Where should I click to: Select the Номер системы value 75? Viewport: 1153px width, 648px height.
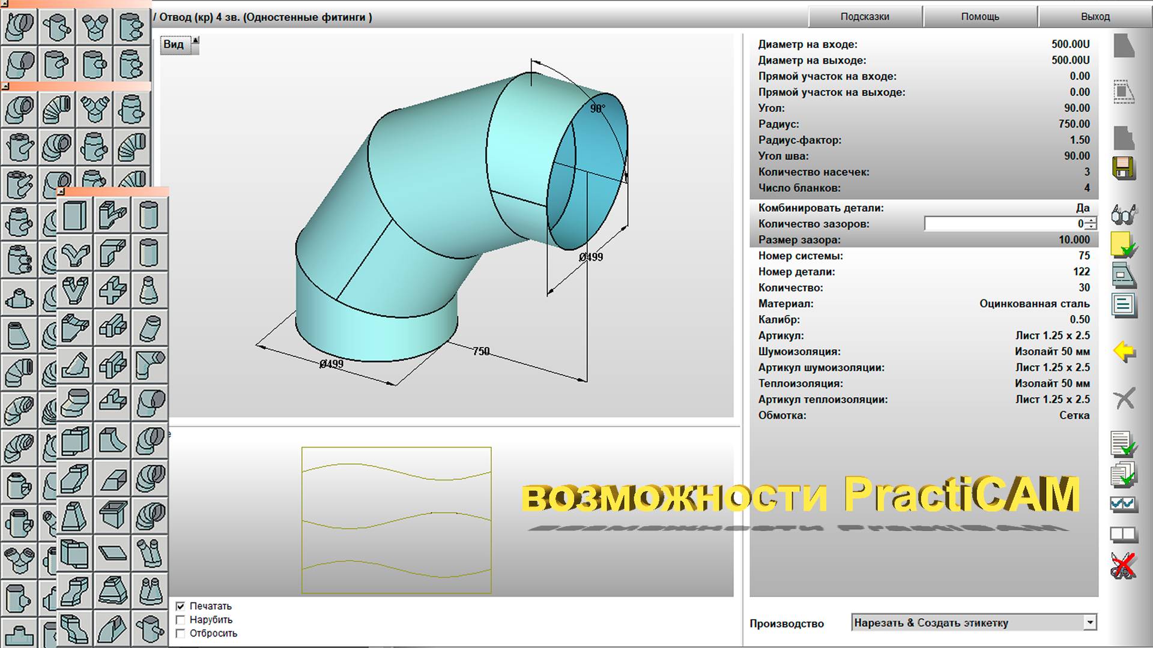tap(1084, 256)
